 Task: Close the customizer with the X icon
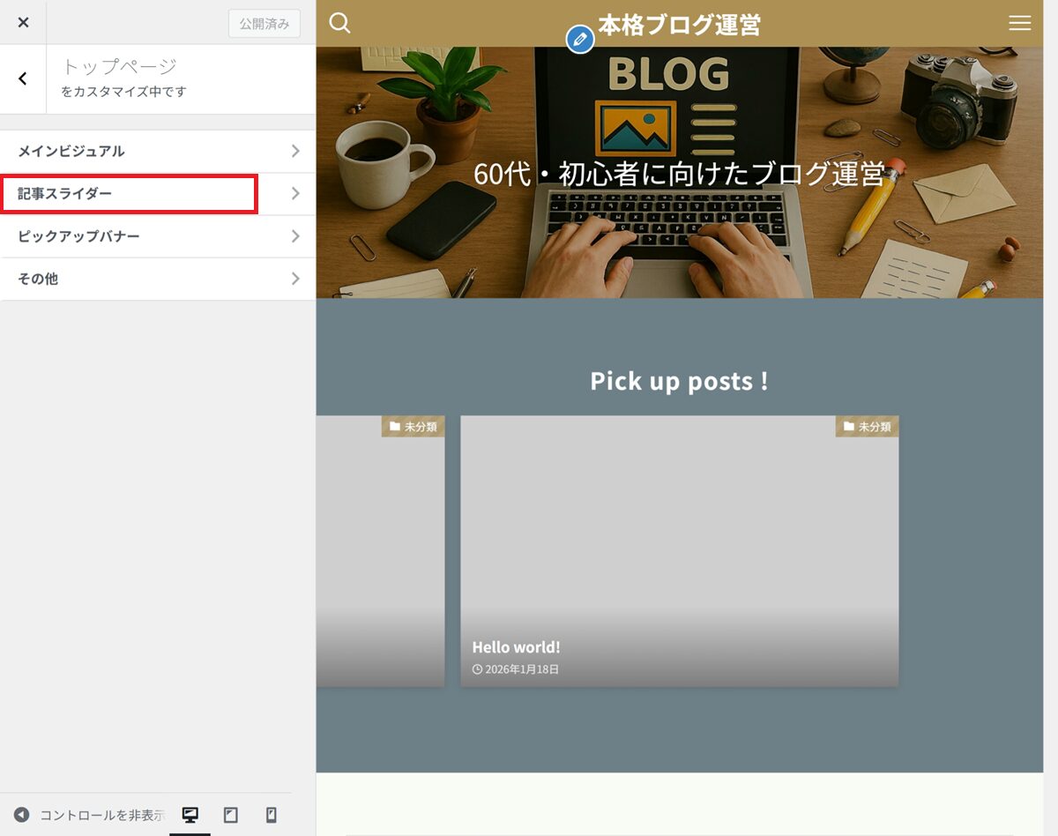[23, 22]
